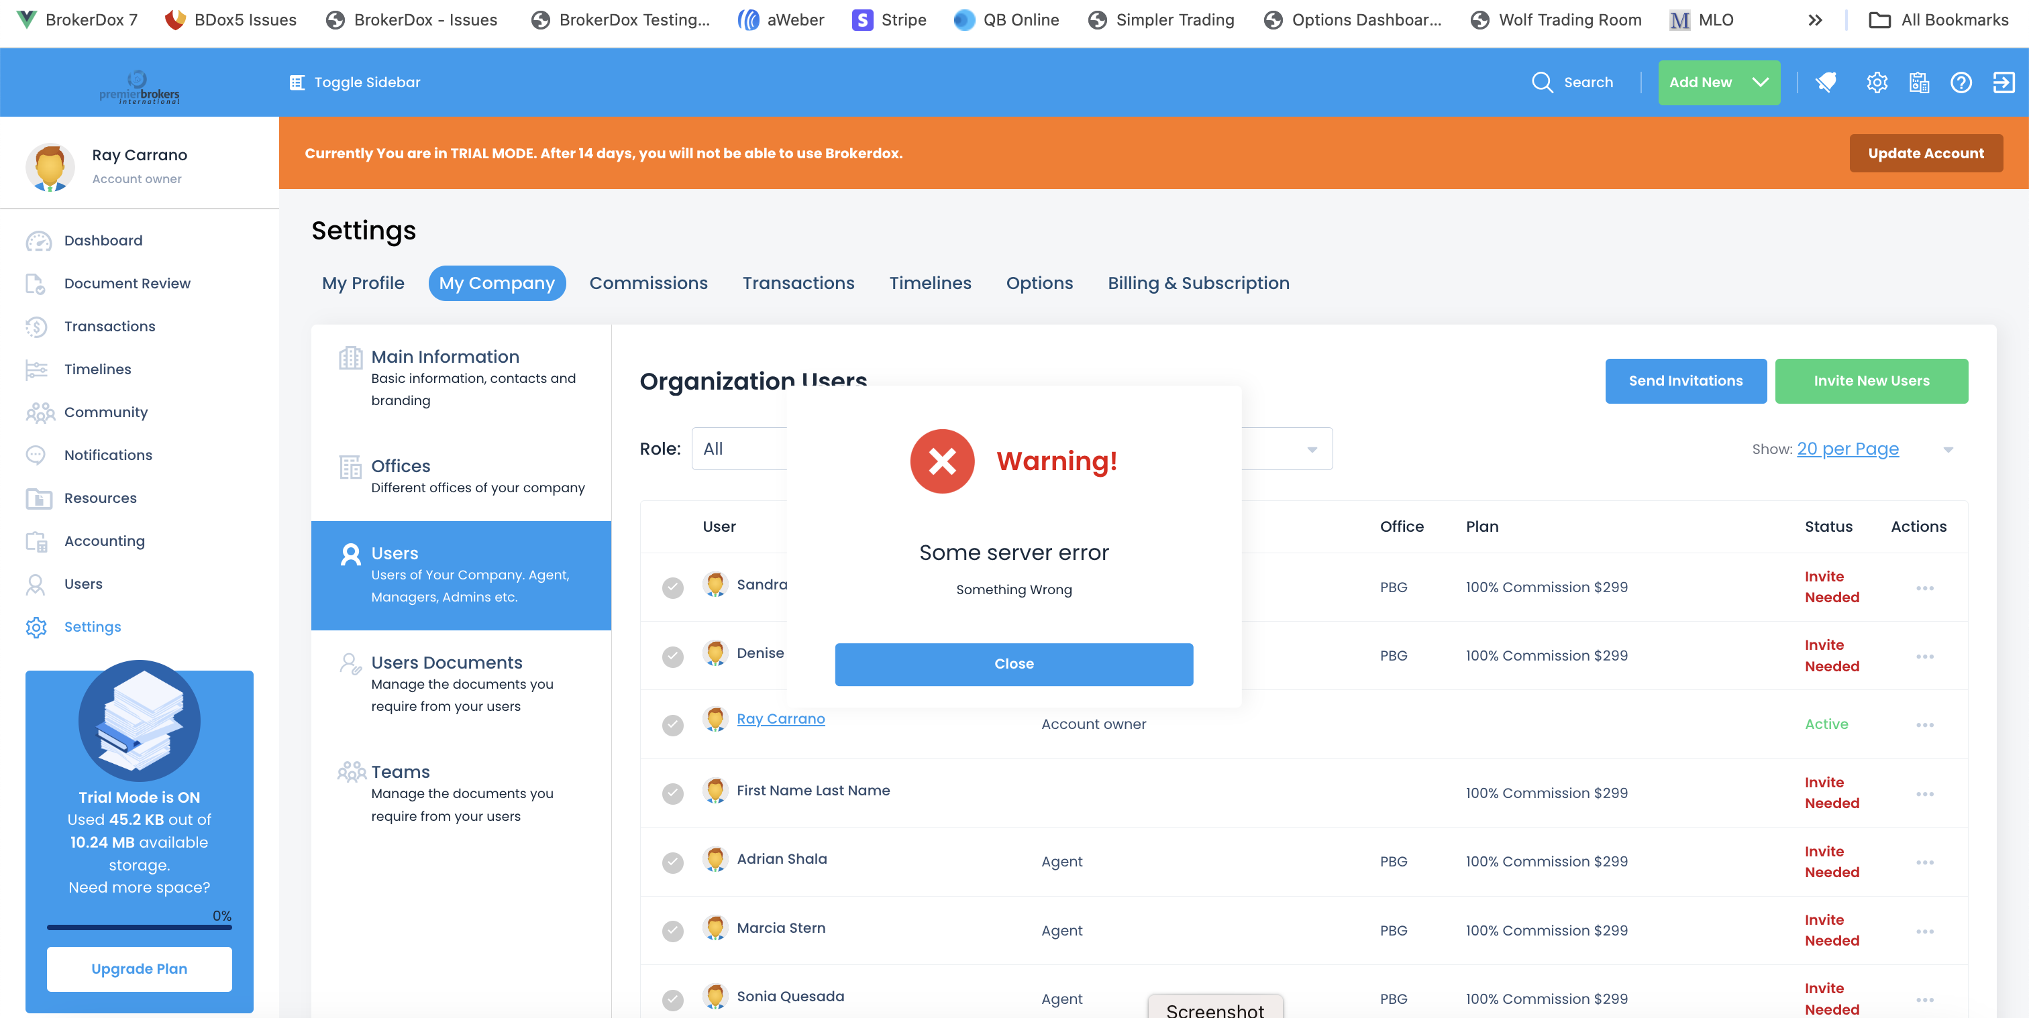Open Users in the left sidebar
2029x1018 pixels.
coord(83,584)
